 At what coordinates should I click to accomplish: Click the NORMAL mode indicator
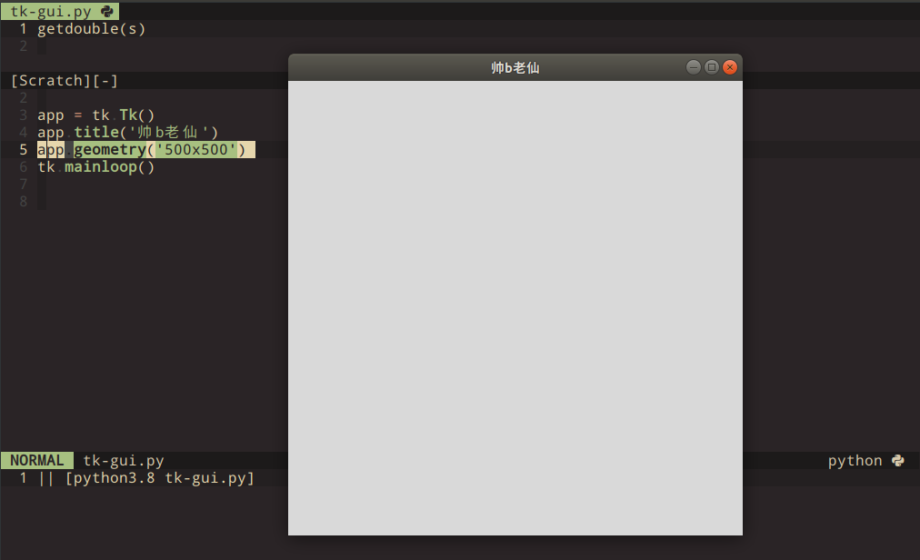[37, 460]
